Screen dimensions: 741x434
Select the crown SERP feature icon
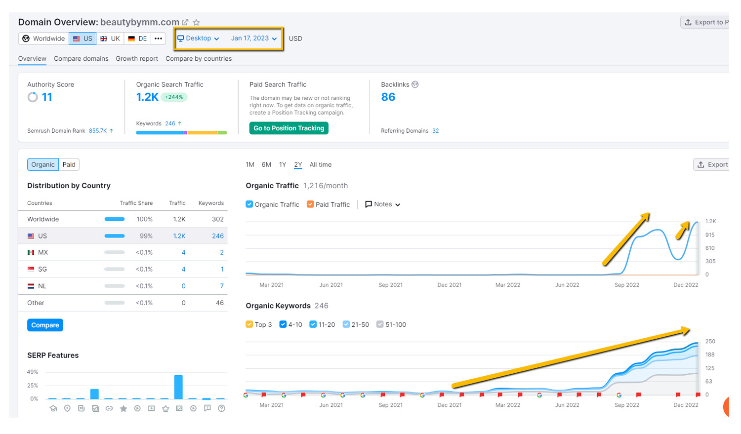tap(165, 408)
